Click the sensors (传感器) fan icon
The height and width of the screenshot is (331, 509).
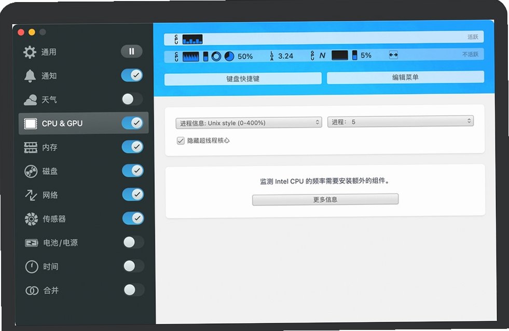(31, 219)
